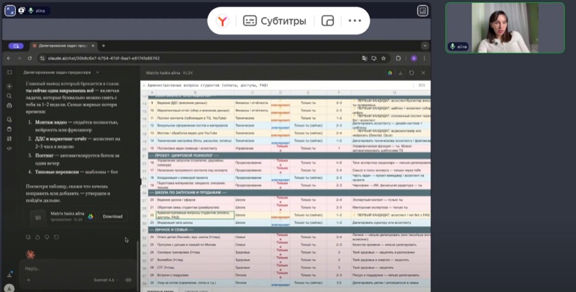Open the download app icon in the sidebar
The width and height of the screenshot is (576, 292).
9,274
